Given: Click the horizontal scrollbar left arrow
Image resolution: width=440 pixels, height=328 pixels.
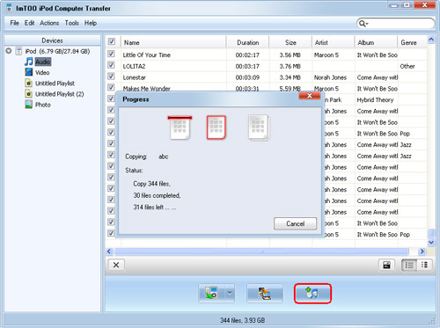Looking at the screenshot, I should click(109, 251).
